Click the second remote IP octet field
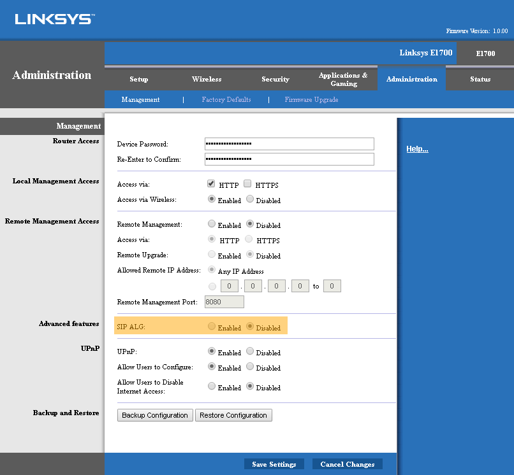The image size is (514, 475). [x=253, y=286]
